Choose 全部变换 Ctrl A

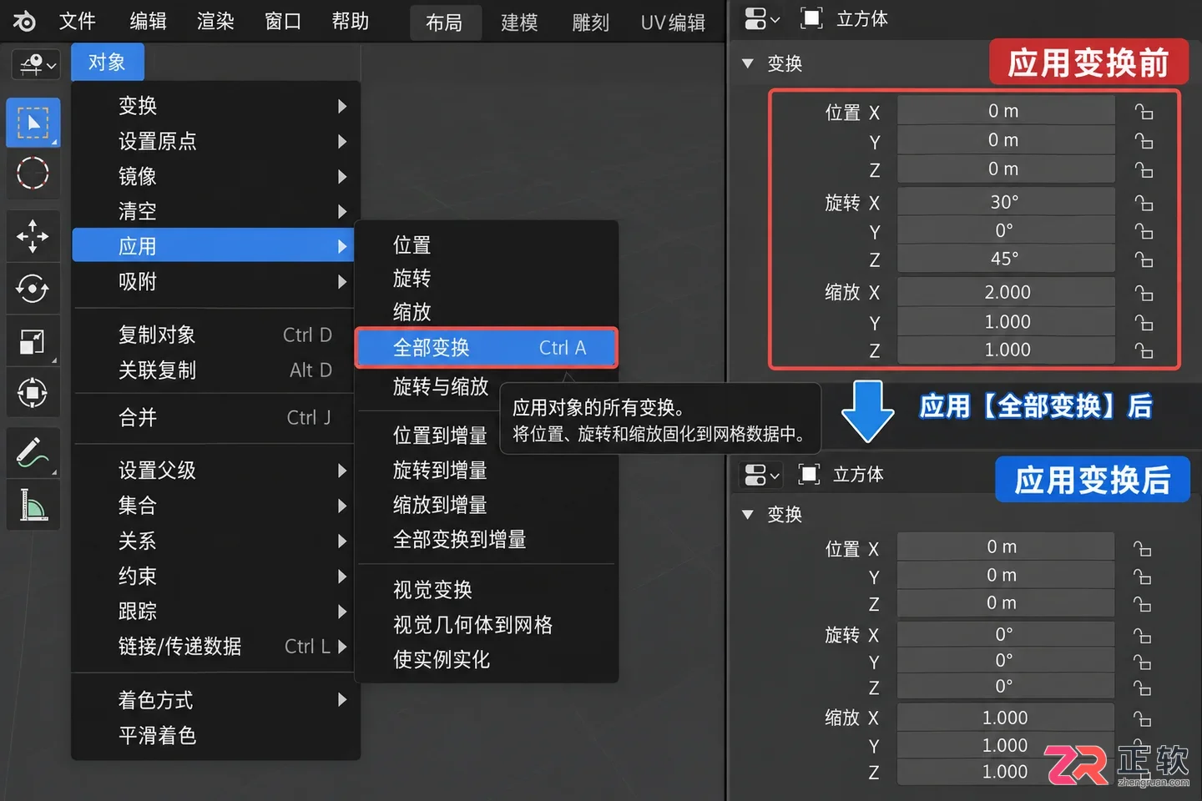point(487,348)
